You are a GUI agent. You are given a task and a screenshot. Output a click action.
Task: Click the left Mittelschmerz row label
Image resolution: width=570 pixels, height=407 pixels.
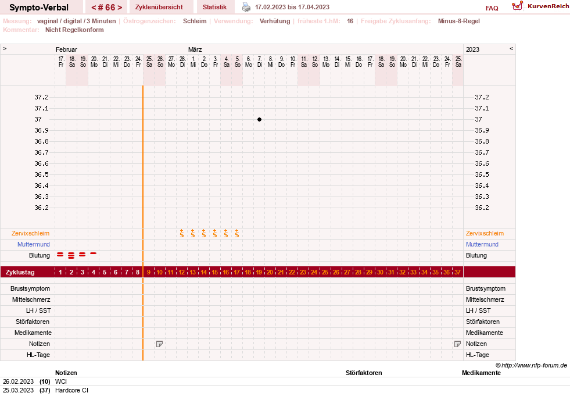point(31,299)
